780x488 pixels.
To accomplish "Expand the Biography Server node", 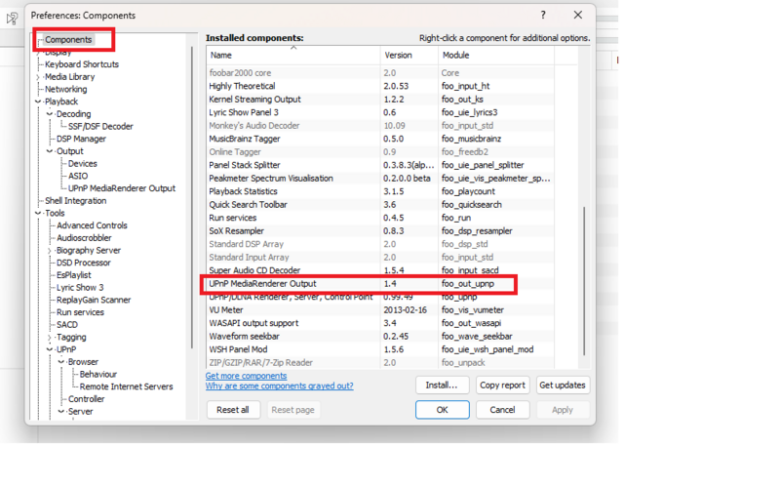I will (x=50, y=251).
